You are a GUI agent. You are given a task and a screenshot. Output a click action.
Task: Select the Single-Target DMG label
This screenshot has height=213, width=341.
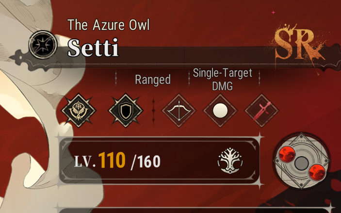click(222, 80)
